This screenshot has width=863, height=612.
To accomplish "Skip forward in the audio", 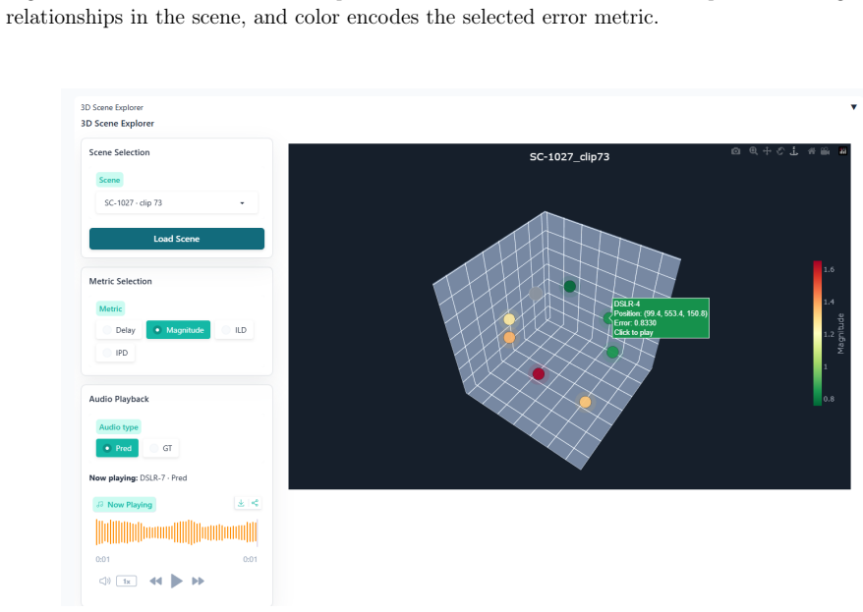I will (199, 582).
